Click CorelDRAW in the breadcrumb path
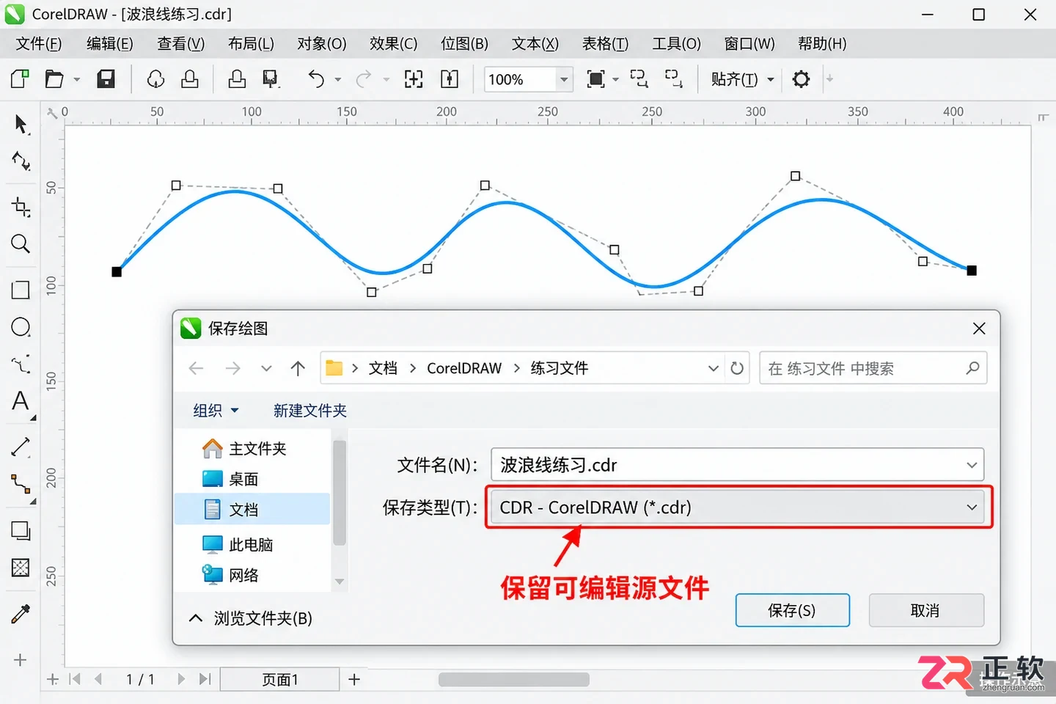Screen dimensions: 1056x704 tap(464, 368)
